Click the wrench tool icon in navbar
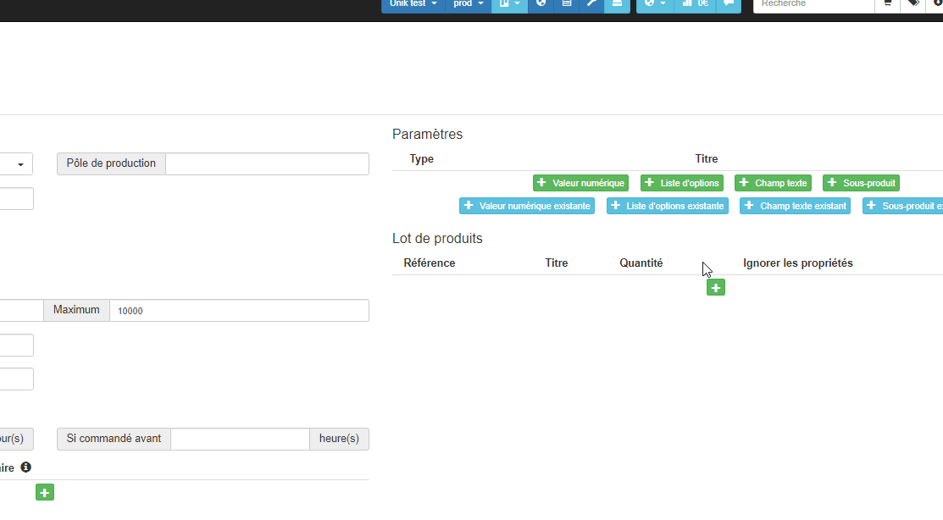Image resolution: width=943 pixels, height=520 pixels. (x=591, y=4)
